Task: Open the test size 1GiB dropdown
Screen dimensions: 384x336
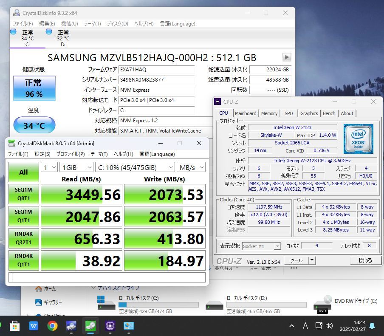Action: [x=76, y=167]
